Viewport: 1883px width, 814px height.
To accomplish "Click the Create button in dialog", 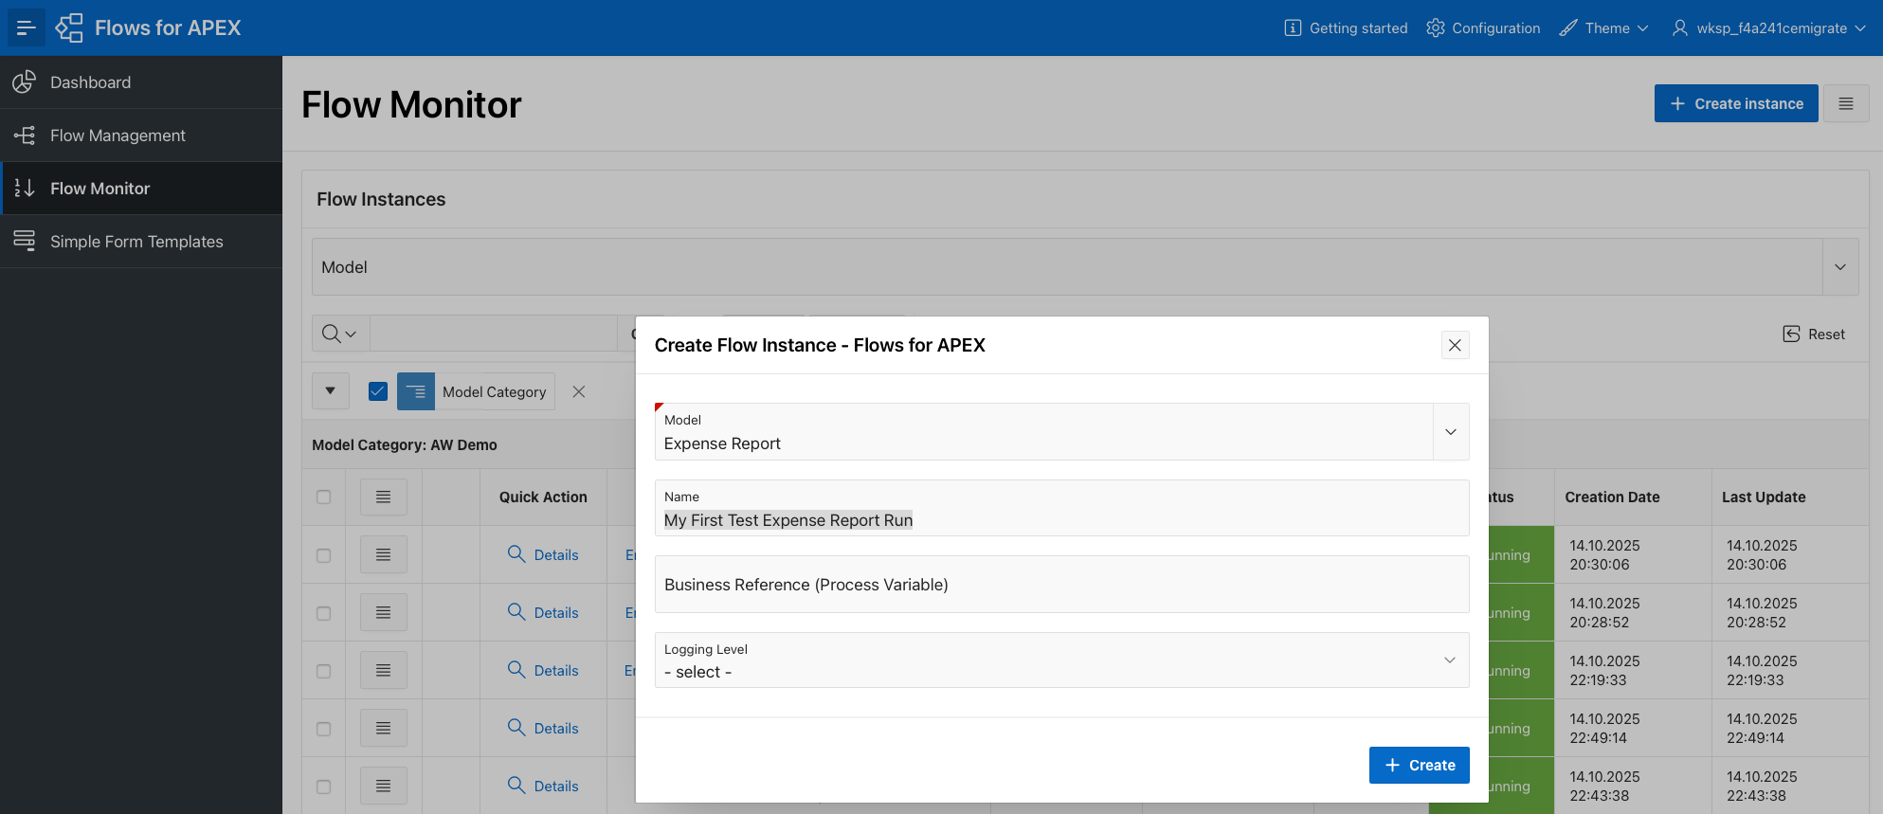I will (x=1419, y=765).
